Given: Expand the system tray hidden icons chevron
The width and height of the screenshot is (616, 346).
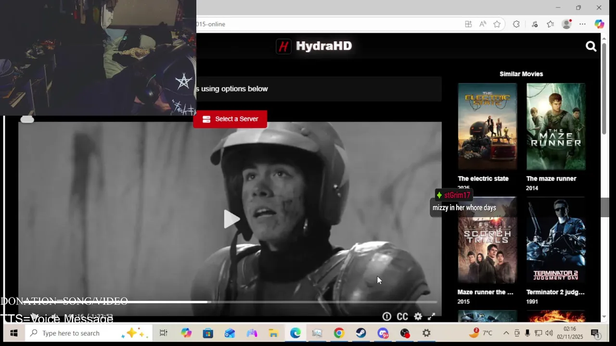Looking at the screenshot, I should [506, 333].
